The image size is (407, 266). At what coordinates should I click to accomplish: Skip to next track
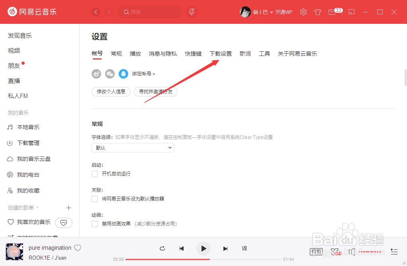[225, 249]
